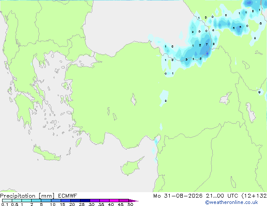Click the legend tick label '10'

coord(53,204)
